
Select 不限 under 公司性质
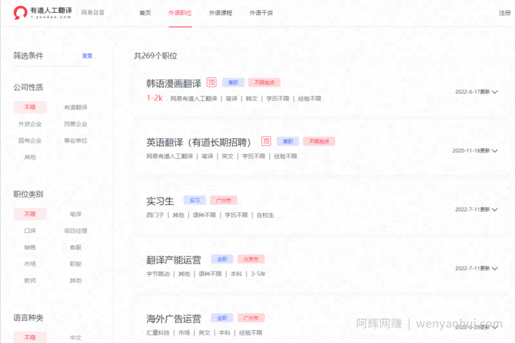[x=30, y=107]
